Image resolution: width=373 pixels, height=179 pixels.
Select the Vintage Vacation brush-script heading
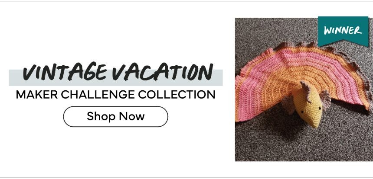pos(118,72)
